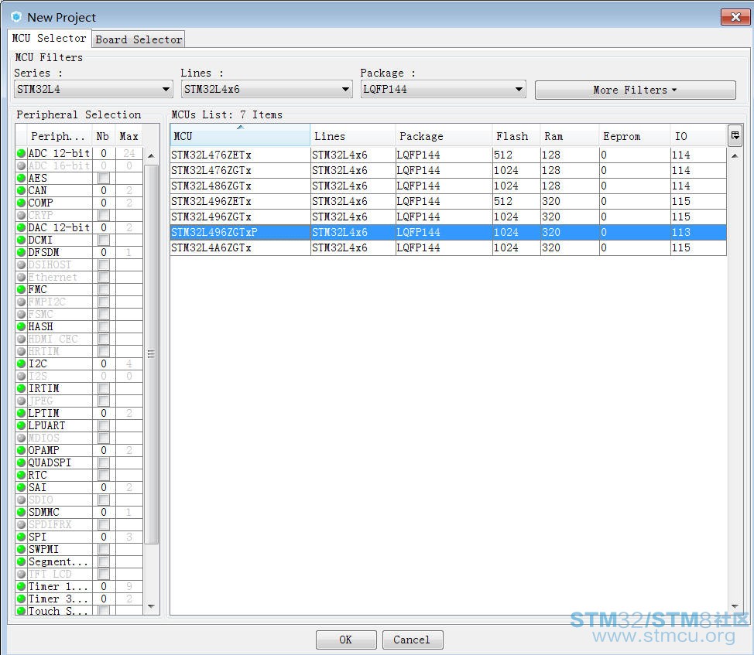Click the green indicator next to HASH

(21, 326)
